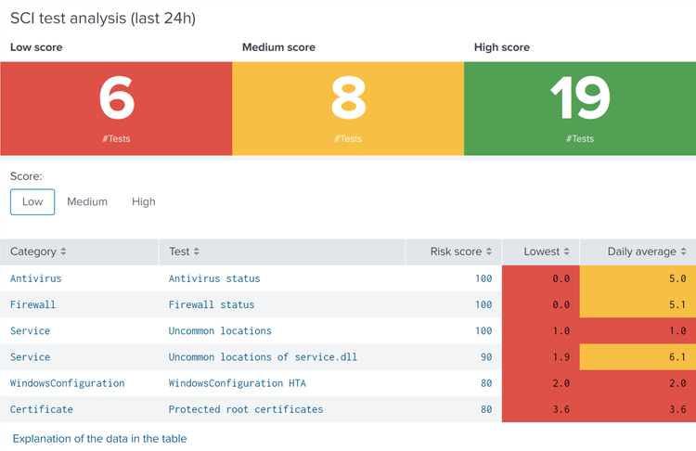This screenshot has width=696, height=451.
Task: Click the Daily average column header label
Action: pyautogui.click(x=642, y=251)
